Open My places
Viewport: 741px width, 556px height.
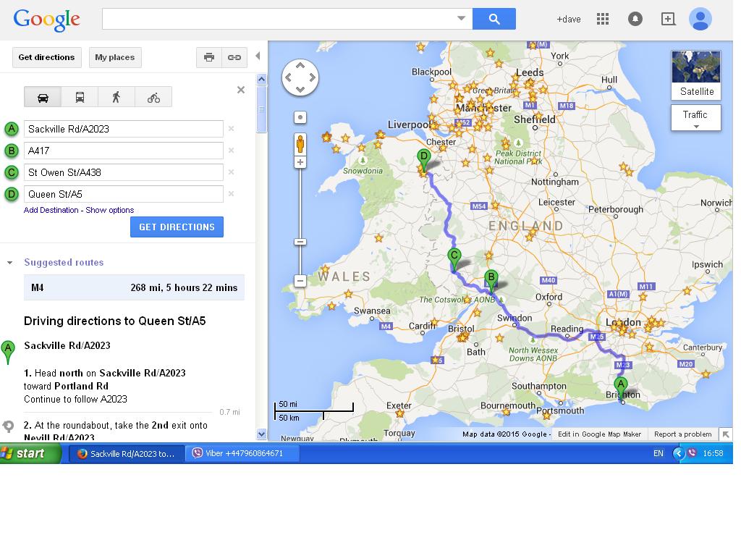[x=115, y=57]
